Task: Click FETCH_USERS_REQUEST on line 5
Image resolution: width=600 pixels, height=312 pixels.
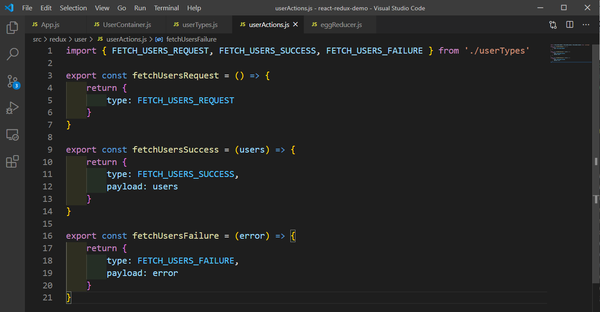Action: [186, 100]
